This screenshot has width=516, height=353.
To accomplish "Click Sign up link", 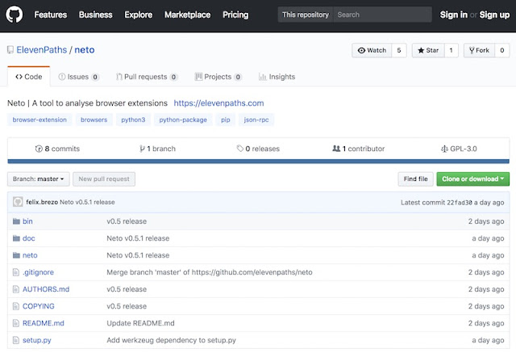I will pos(494,15).
